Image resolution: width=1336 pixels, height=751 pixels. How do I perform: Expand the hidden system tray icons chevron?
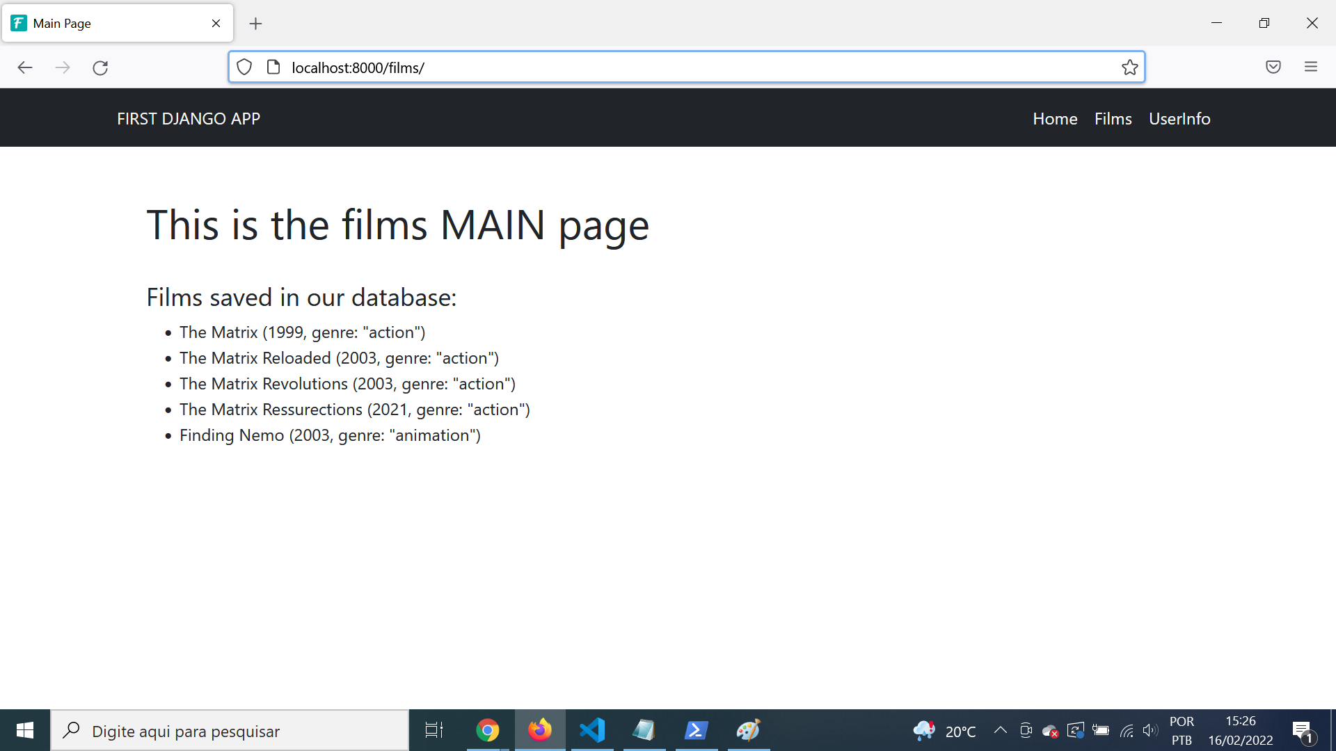point(1000,730)
